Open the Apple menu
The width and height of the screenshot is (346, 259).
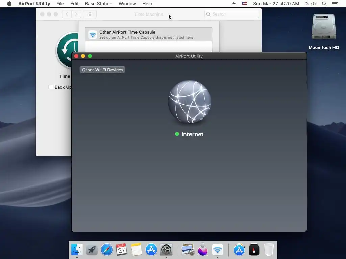(x=9, y=4)
